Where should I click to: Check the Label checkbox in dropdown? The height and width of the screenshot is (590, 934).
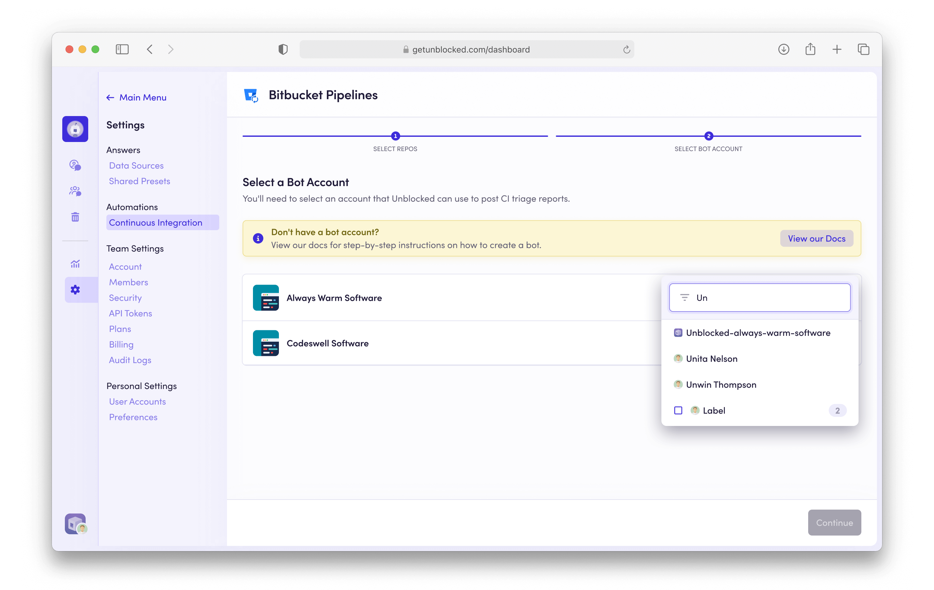[x=678, y=410]
